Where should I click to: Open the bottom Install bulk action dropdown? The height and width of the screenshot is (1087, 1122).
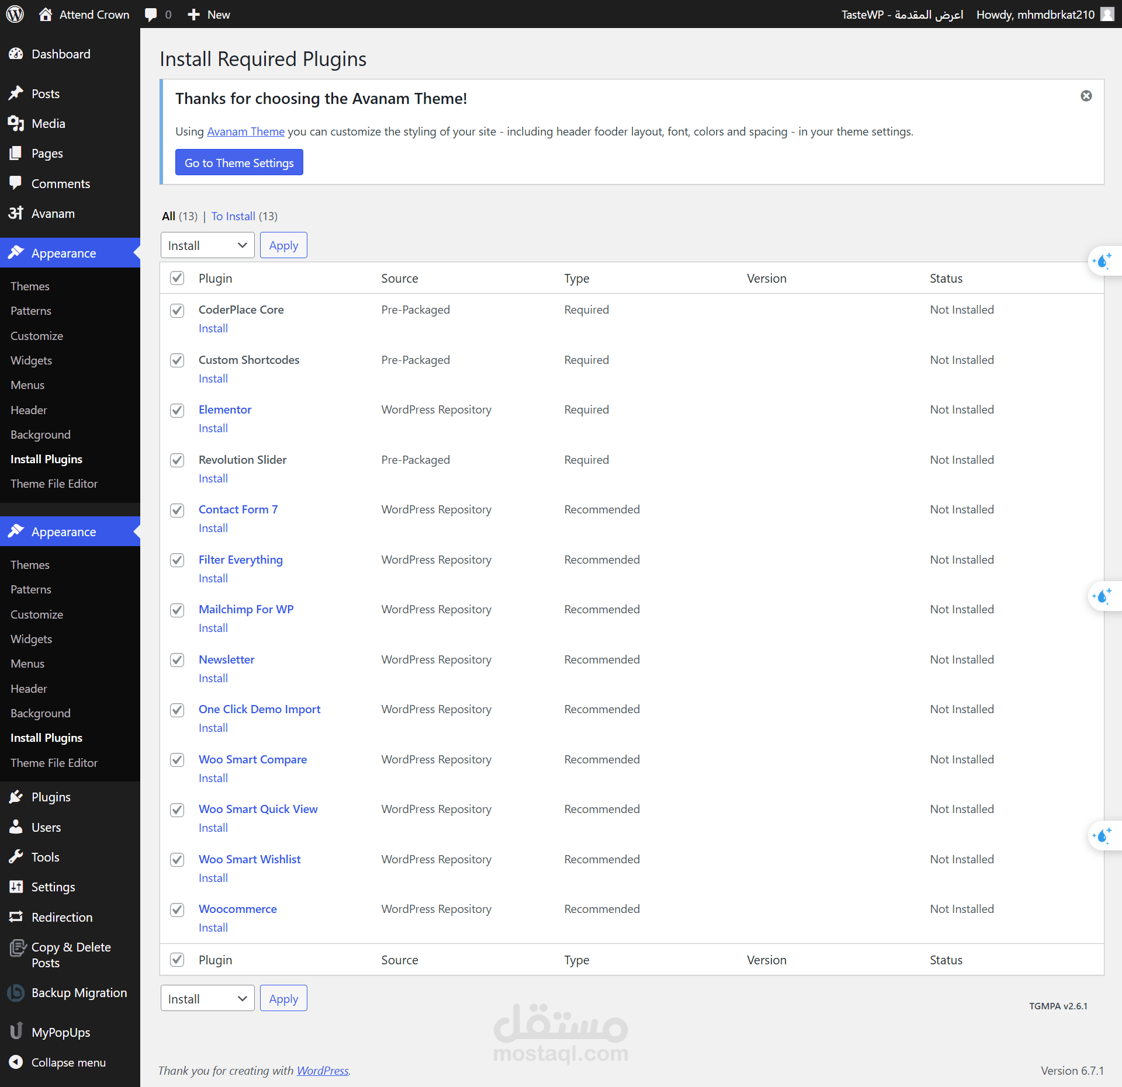207,999
